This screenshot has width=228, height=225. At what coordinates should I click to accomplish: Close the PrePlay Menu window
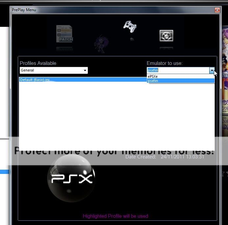pyautogui.click(x=217, y=10)
